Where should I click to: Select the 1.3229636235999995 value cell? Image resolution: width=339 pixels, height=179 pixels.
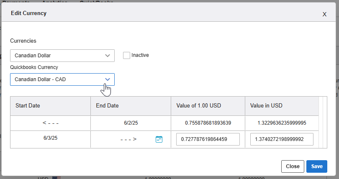[x=282, y=123]
